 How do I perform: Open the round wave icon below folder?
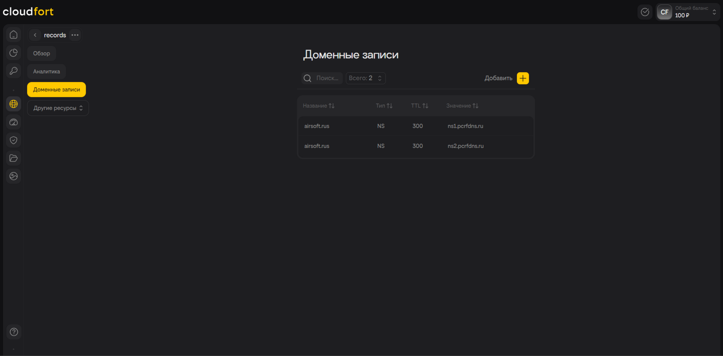pos(14,176)
